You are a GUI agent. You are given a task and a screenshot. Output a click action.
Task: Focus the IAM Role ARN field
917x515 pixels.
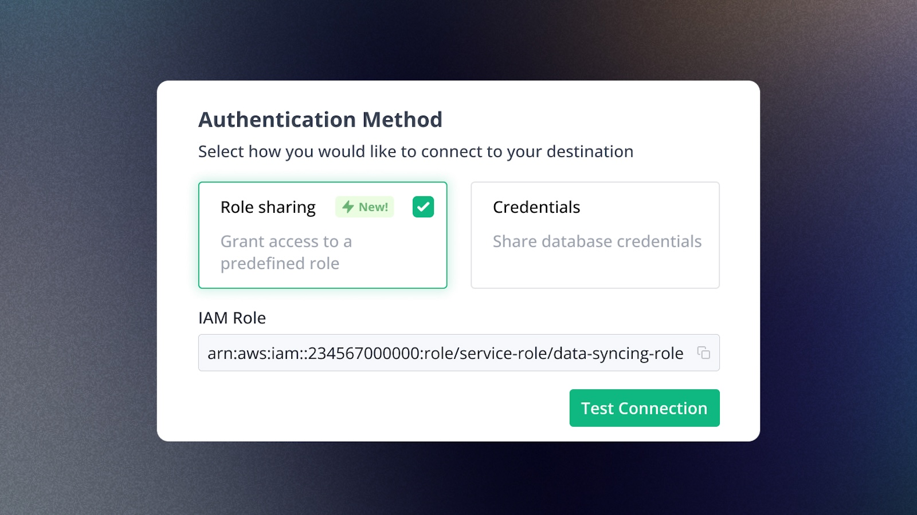[x=458, y=352]
